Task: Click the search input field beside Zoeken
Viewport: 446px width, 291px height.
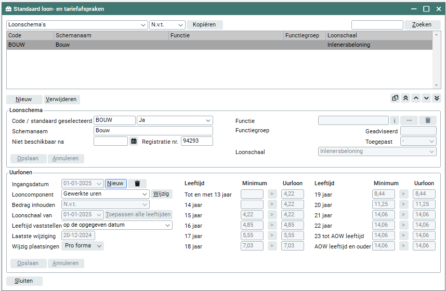Action: coord(377,25)
